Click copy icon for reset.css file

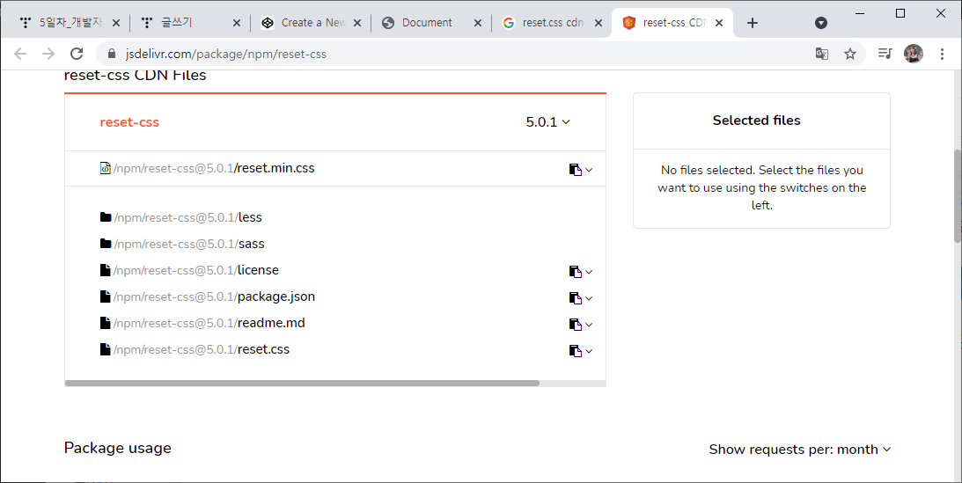575,351
